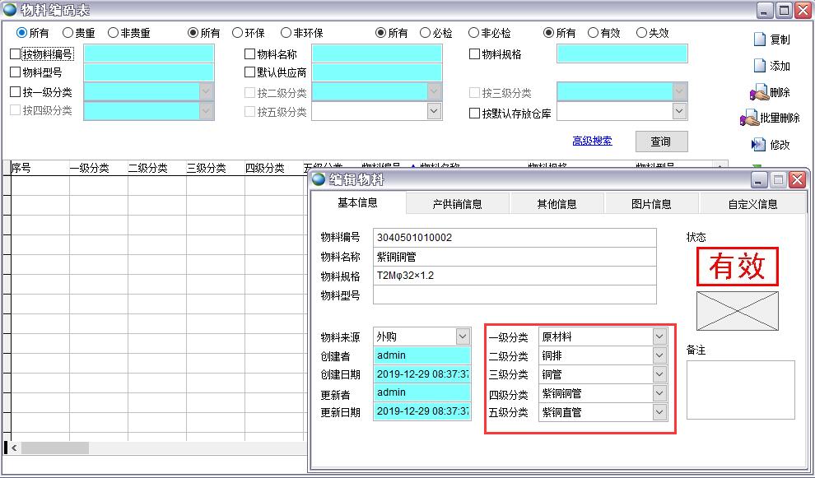Enable the 按物料编号 checkbox
The height and width of the screenshot is (478, 815).
pyautogui.click(x=15, y=54)
